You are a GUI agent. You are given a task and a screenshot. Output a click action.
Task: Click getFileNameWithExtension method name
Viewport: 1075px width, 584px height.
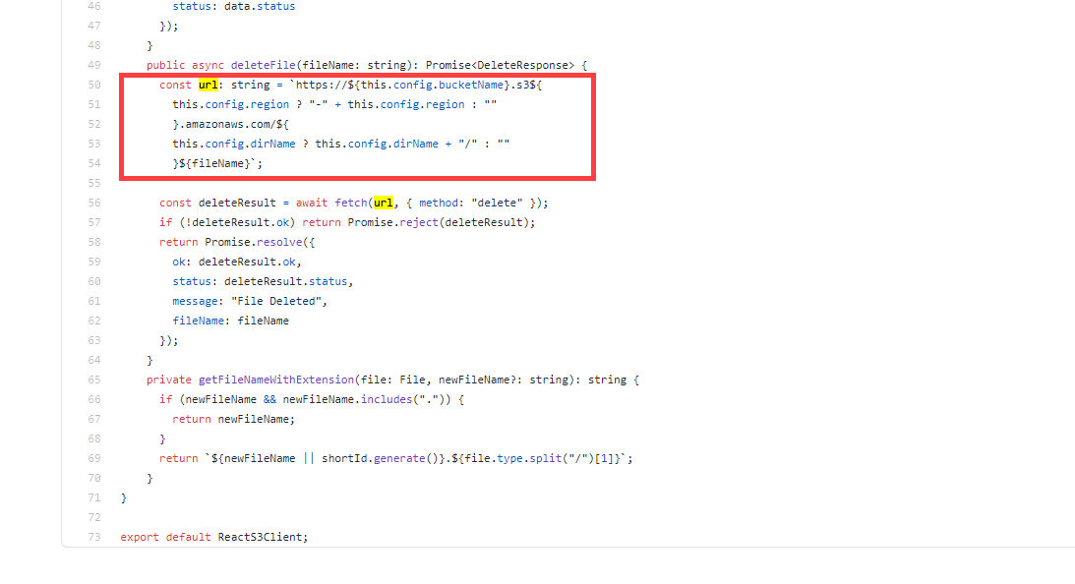point(276,380)
